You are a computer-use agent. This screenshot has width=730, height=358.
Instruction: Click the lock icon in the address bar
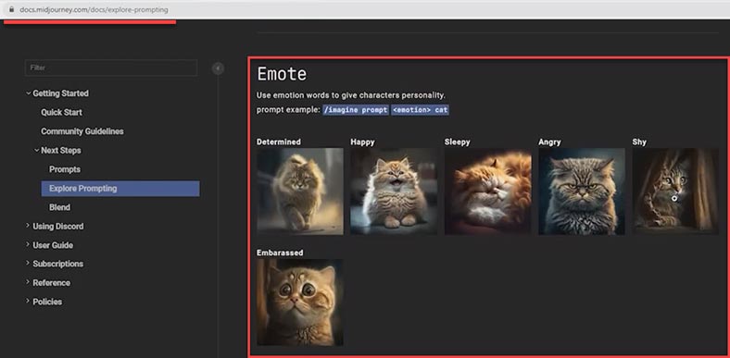click(12, 9)
